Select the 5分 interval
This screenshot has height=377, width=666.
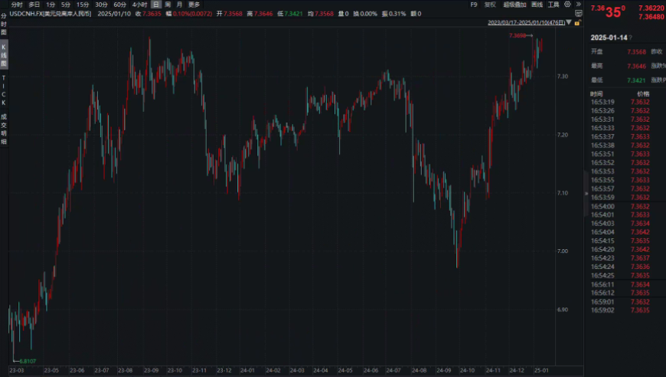pyautogui.click(x=65, y=5)
